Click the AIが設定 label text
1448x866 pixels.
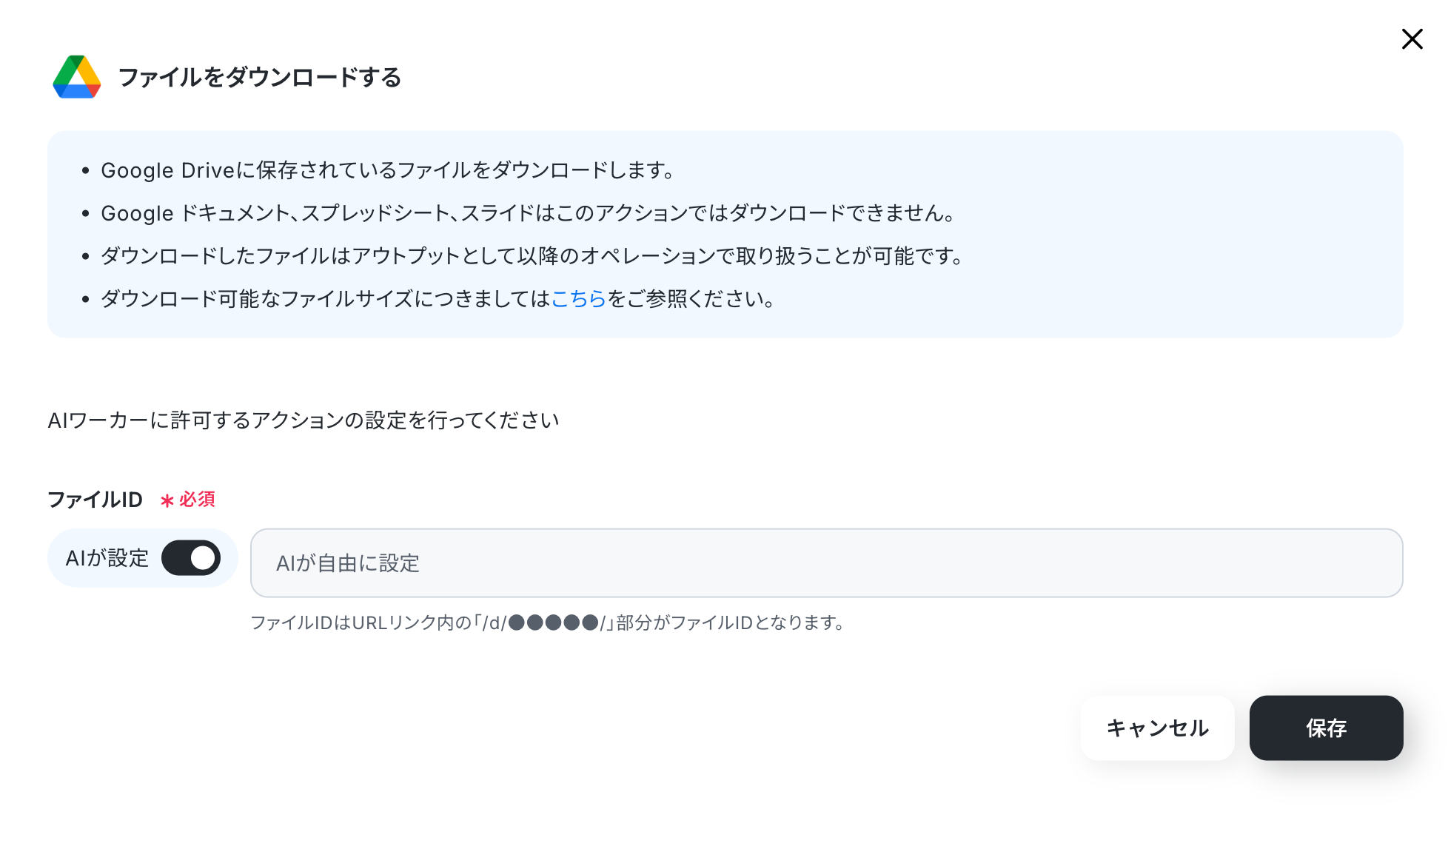point(107,558)
